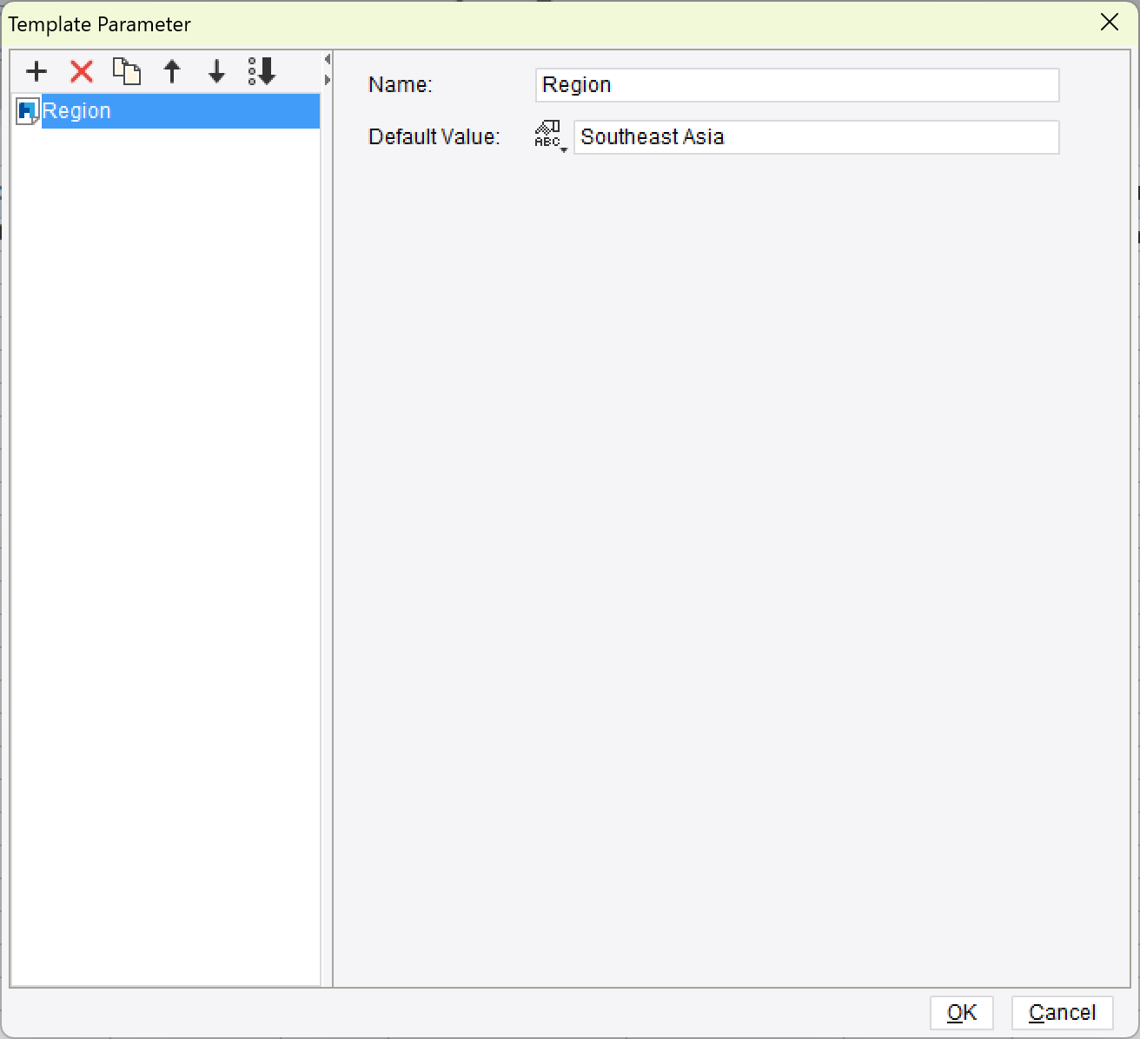Duplicate the Region parameter
Image resolution: width=1140 pixels, height=1039 pixels.
[127, 72]
